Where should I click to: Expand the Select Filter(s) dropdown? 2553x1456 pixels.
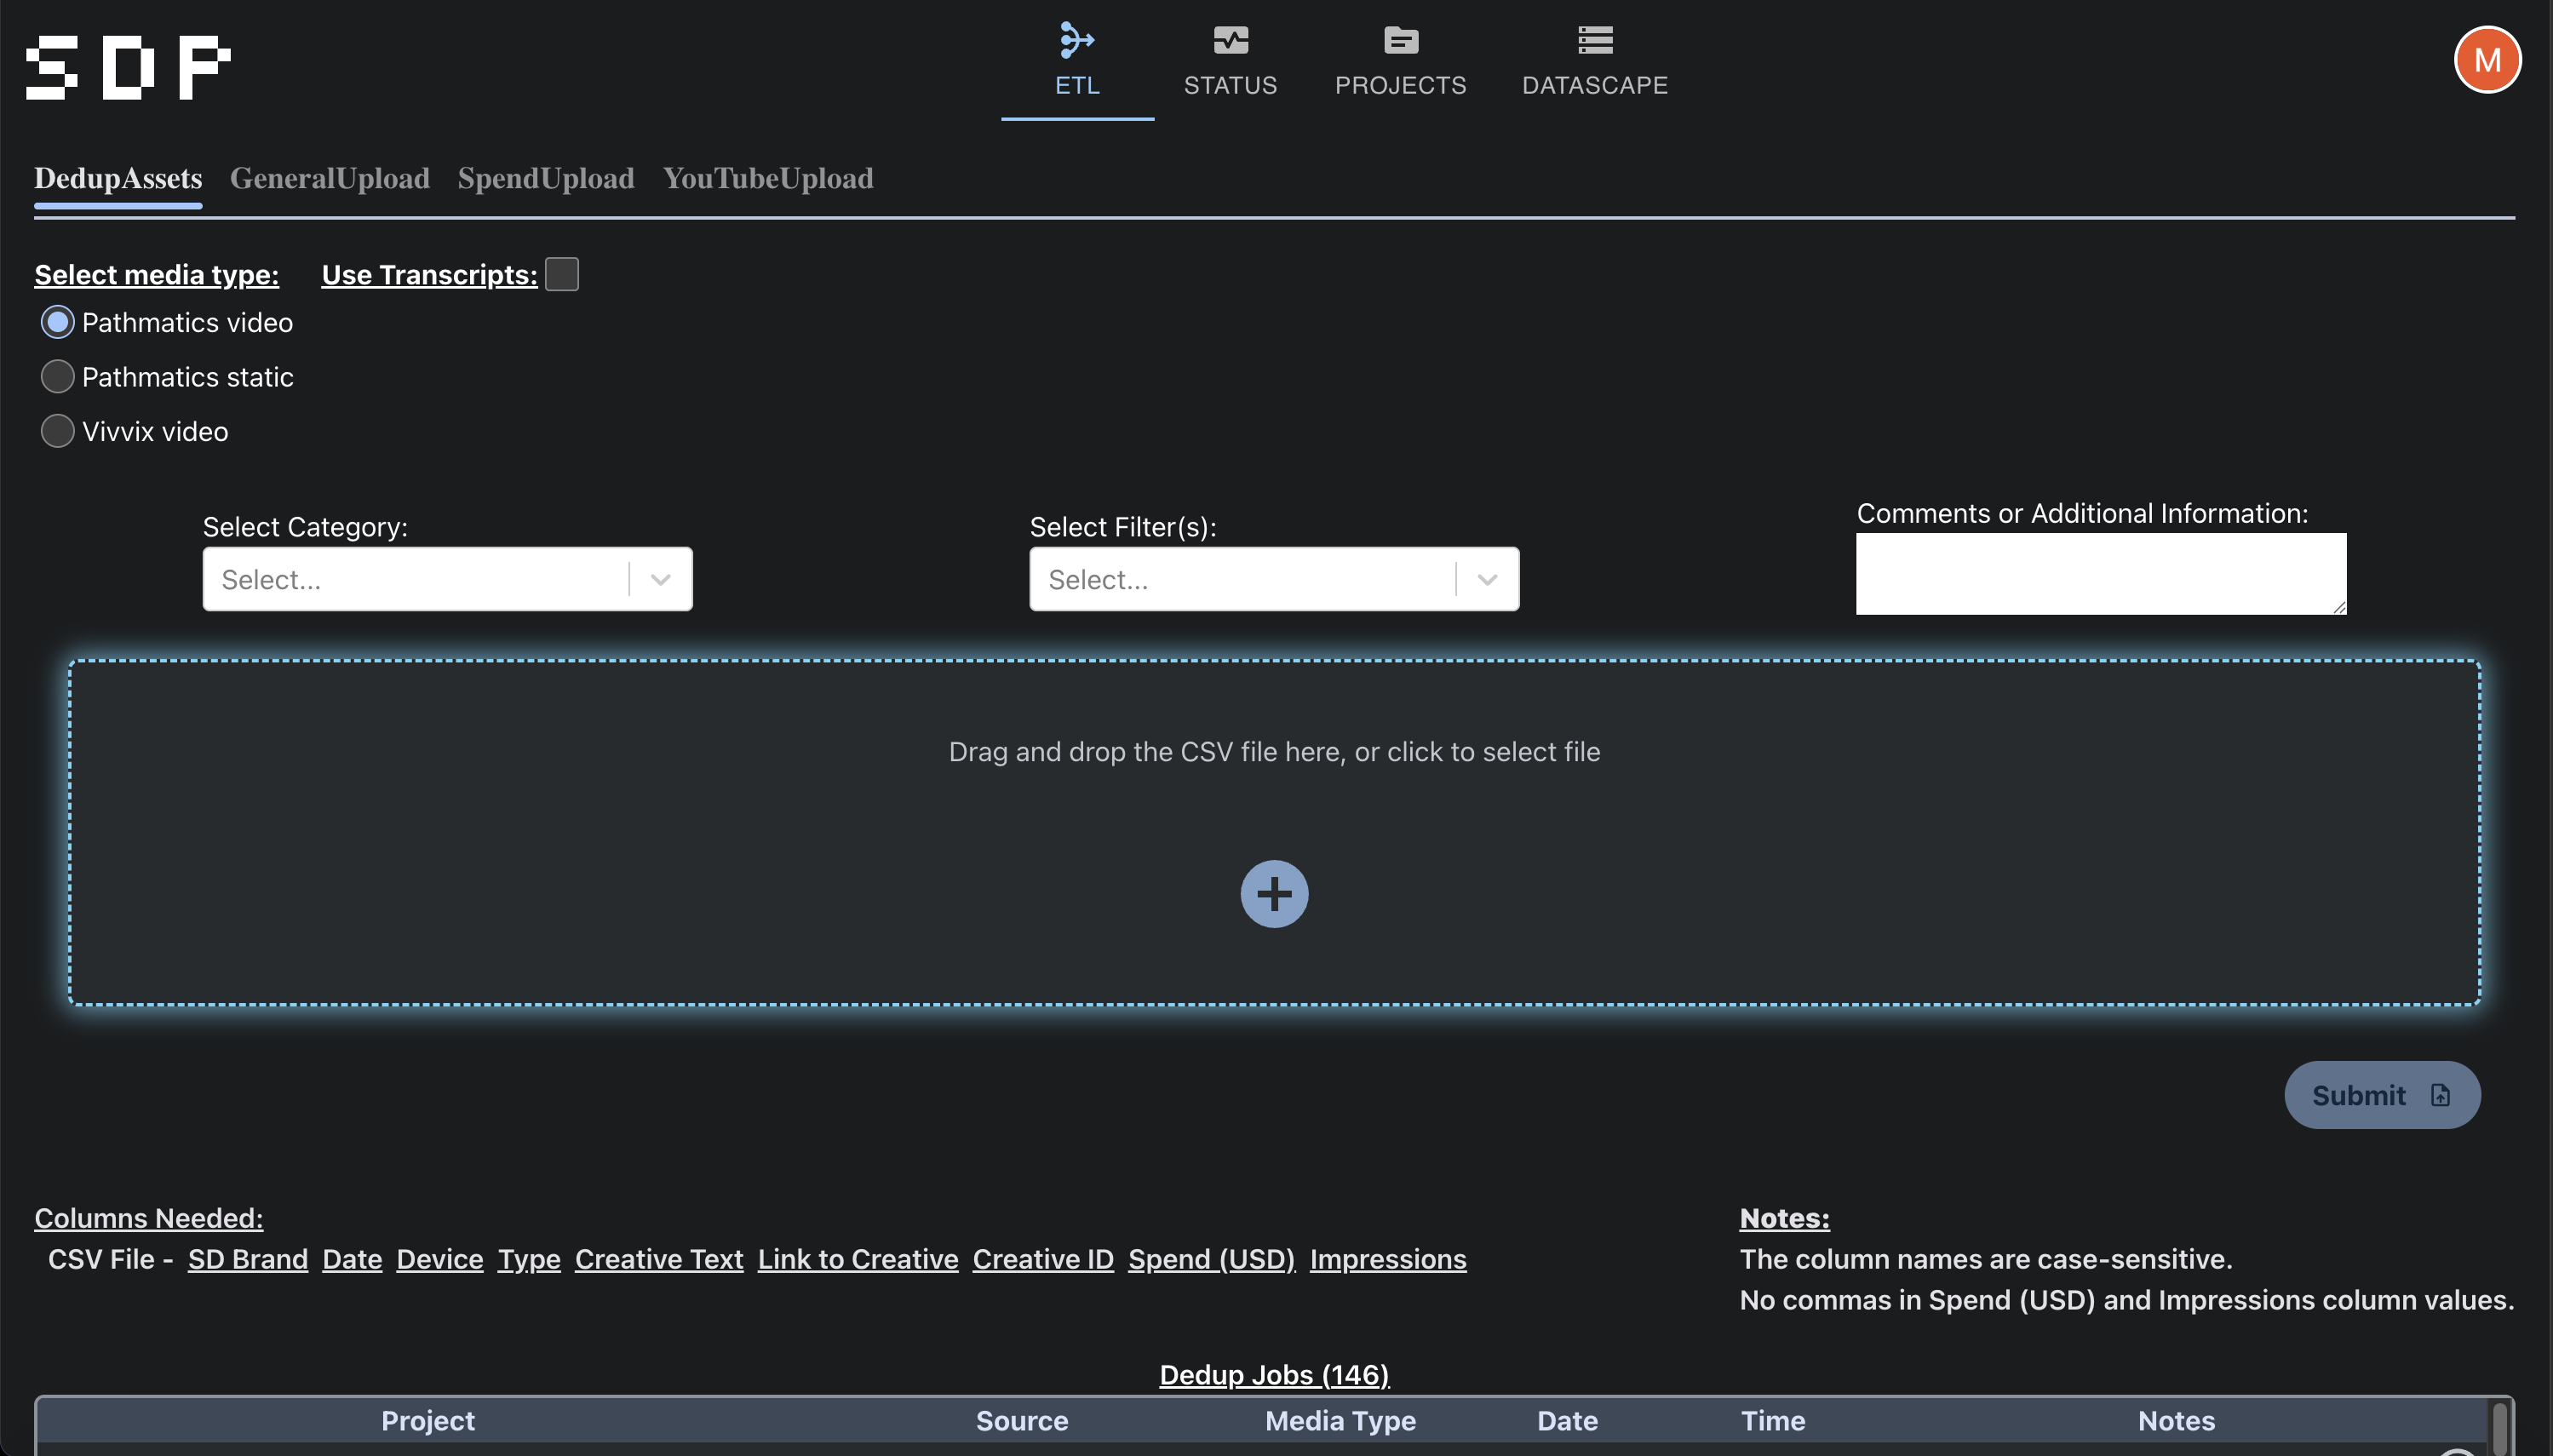[x=1486, y=579]
